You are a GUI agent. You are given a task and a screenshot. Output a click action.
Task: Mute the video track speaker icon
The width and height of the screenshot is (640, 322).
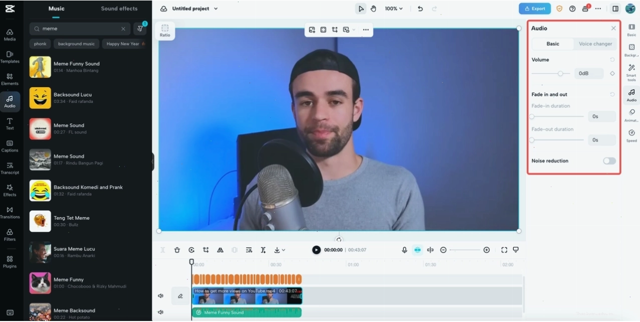point(161,296)
